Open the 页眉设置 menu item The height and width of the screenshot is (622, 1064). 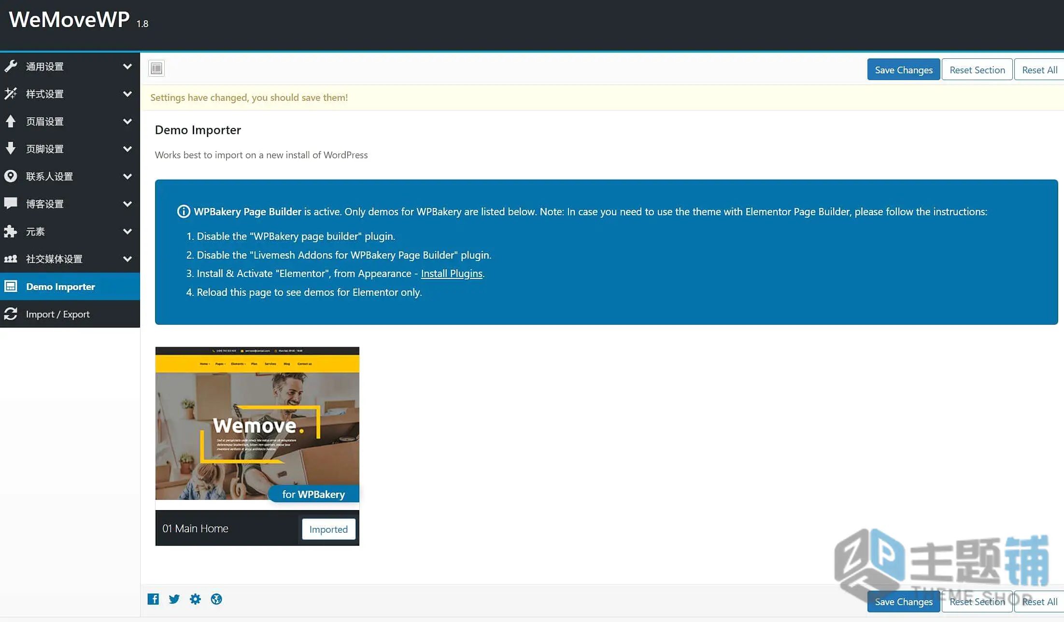(x=70, y=122)
